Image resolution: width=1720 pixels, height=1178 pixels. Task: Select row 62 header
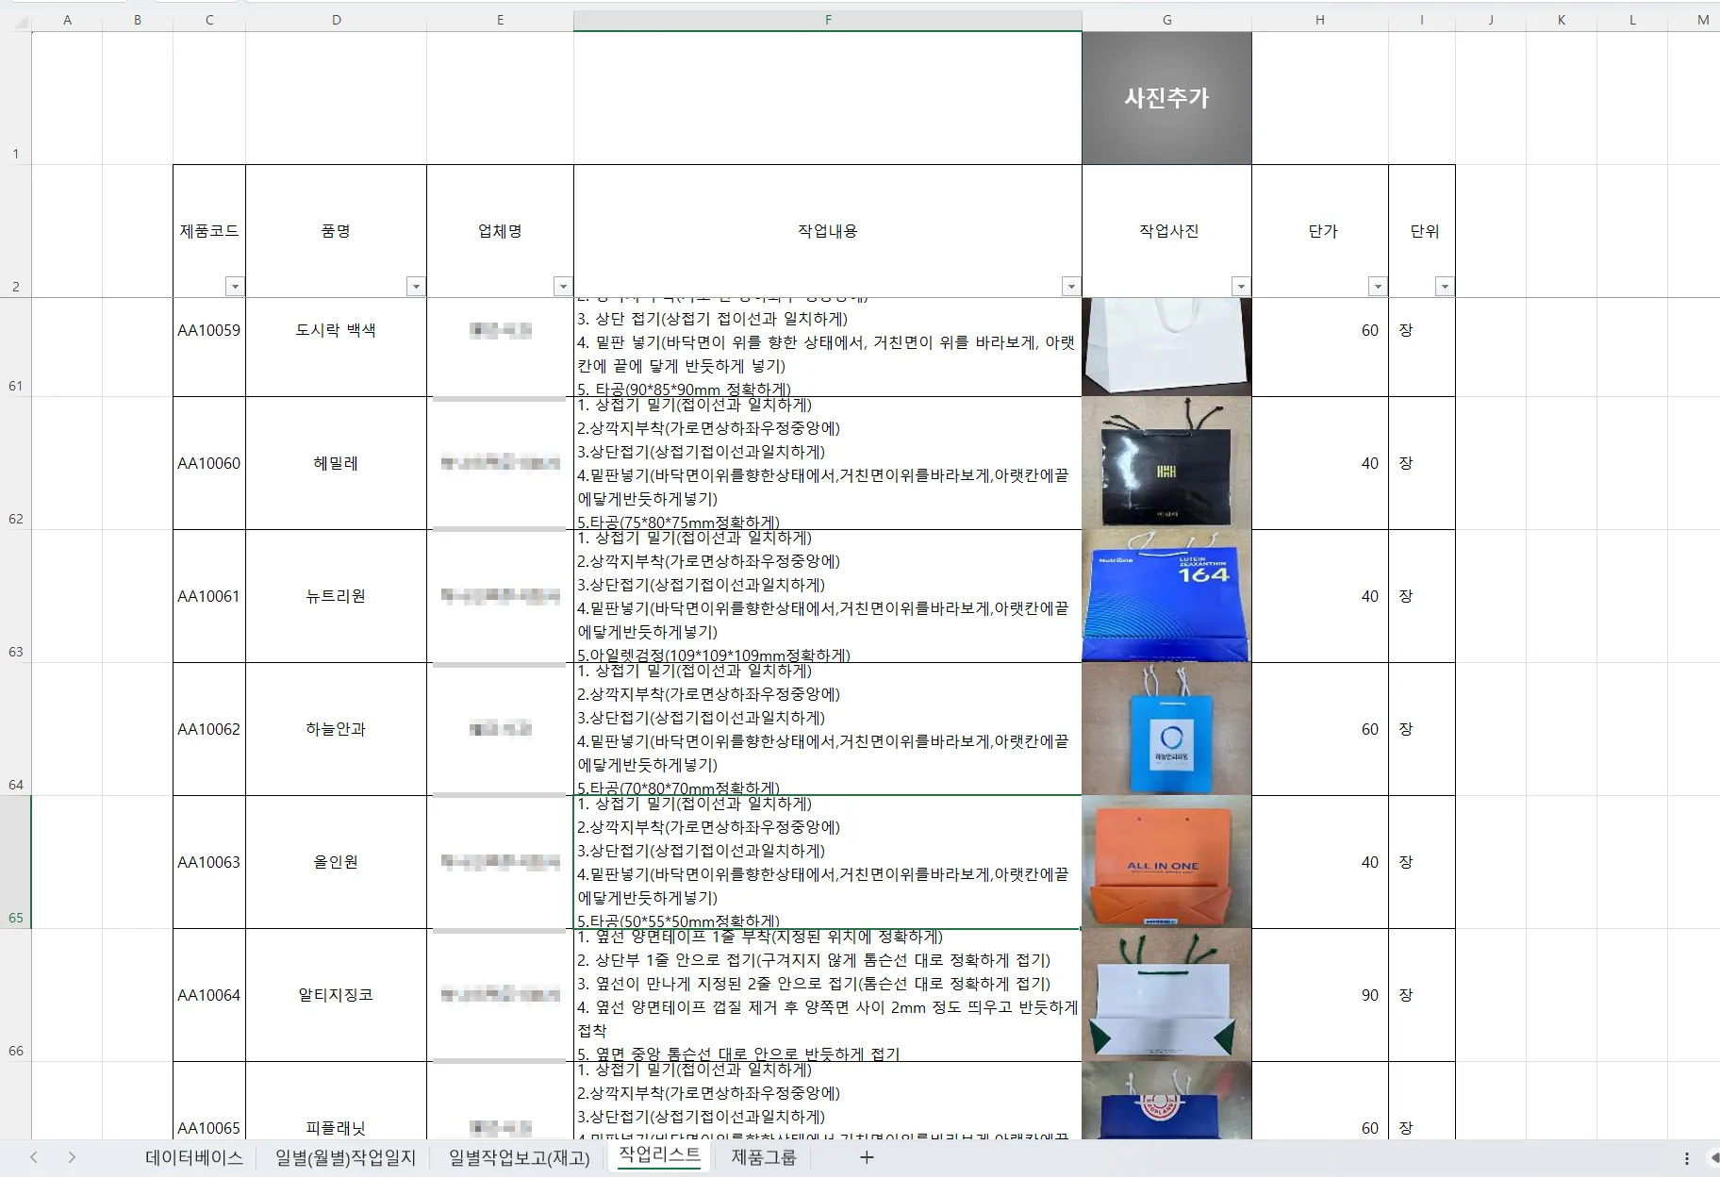[15, 463]
